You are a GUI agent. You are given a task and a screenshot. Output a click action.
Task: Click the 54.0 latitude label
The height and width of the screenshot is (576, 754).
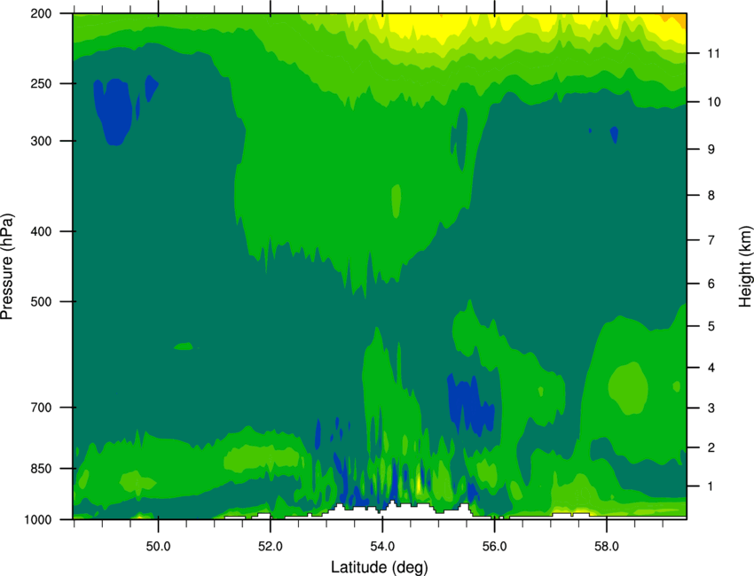pos(382,547)
